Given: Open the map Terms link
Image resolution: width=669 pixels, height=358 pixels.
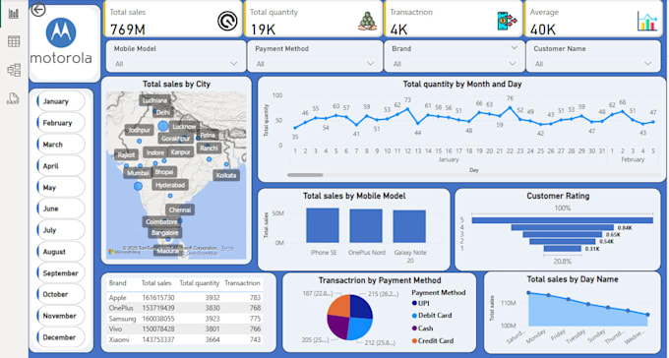Looking at the screenshot, I should [227, 248].
